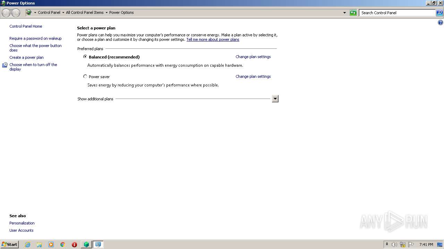Click the Forward navigation arrow

(16, 13)
